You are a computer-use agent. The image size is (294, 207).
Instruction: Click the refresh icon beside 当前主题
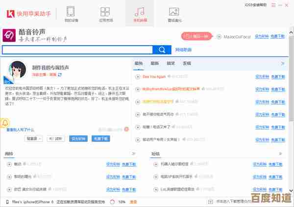click(59, 75)
